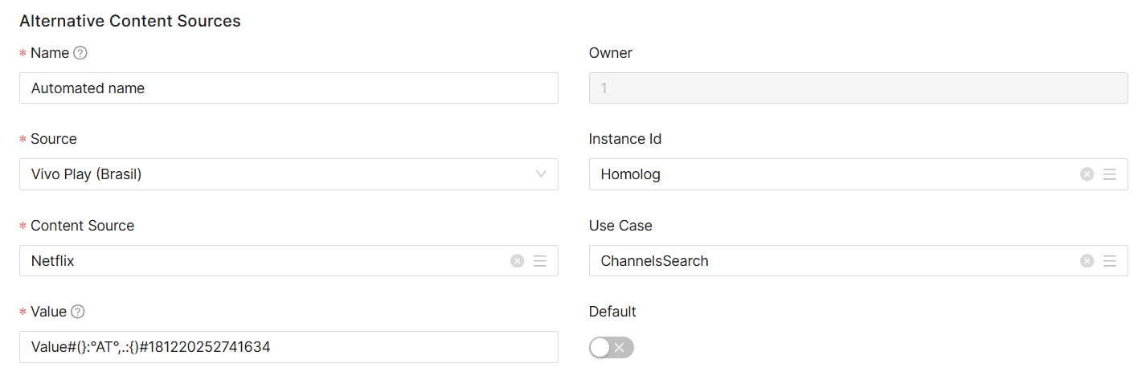The width and height of the screenshot is (1142, 388).
Task: Click the disabled Owner field
Action: [858, 88]
